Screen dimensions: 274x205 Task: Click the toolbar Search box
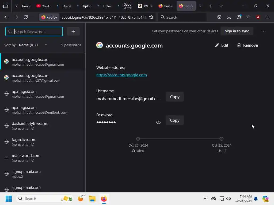pos(182,17)
